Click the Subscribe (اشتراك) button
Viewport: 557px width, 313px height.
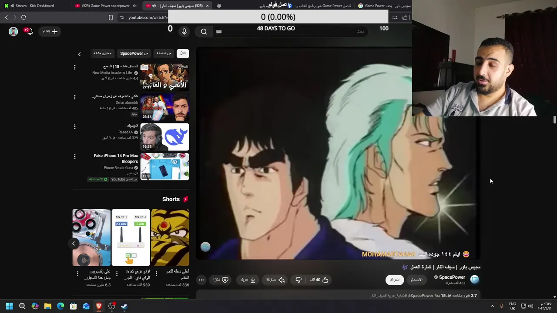tap(395, 280)
